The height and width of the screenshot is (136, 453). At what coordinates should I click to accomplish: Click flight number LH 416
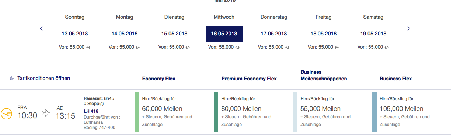point(91,111)
